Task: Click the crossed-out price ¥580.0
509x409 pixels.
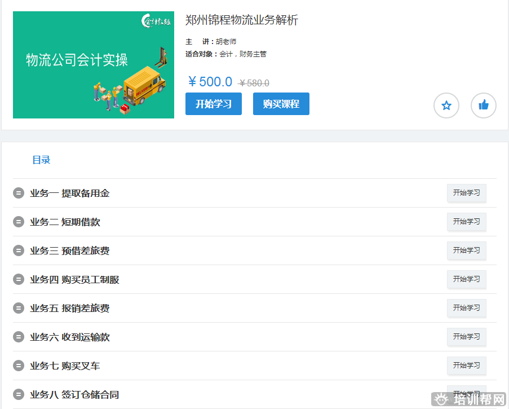Action: pyautogui.click(x=254, y=83)
